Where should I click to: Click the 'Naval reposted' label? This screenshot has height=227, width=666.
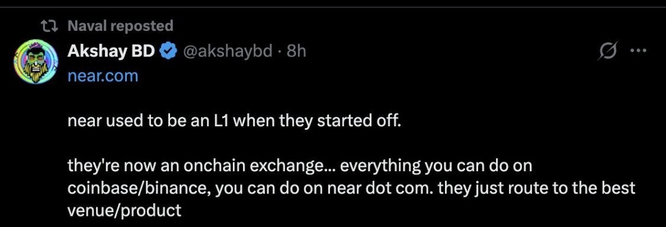point(121,26)
